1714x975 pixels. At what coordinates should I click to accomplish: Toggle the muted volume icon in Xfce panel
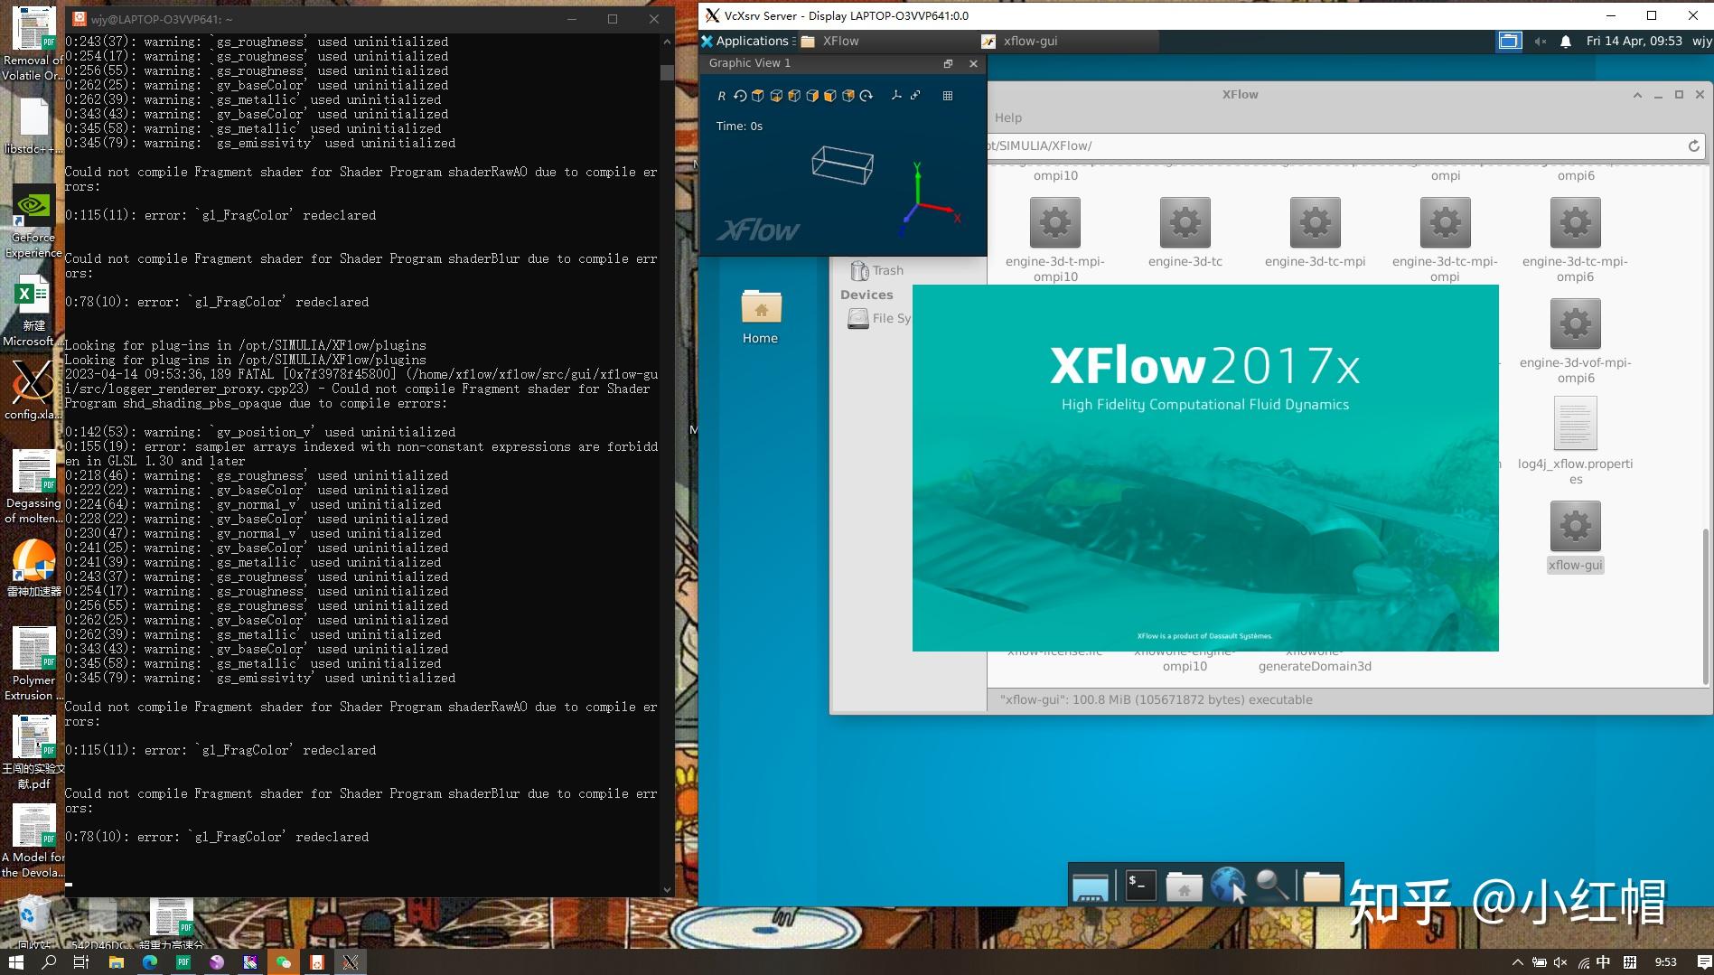1541,41
